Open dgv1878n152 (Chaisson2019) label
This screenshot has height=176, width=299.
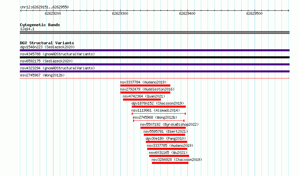[x=158, y=103]
